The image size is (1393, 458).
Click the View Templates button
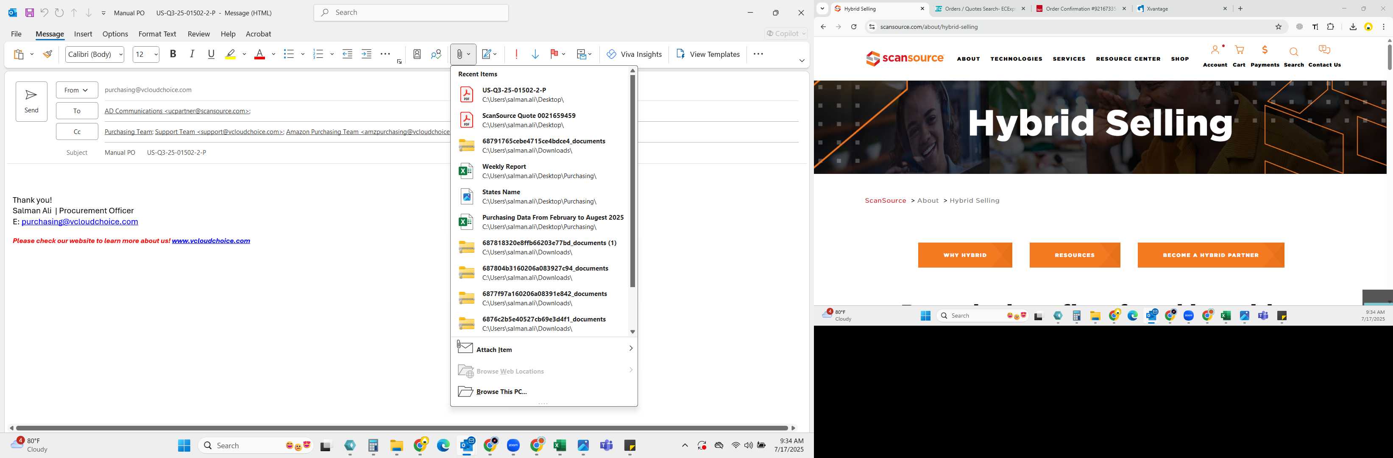(x=708, y=54)
